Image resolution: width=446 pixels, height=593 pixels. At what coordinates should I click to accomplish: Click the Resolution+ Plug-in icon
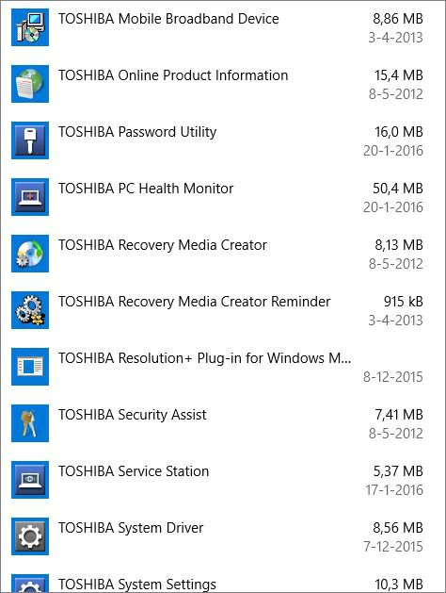click(x=30, y=367)
